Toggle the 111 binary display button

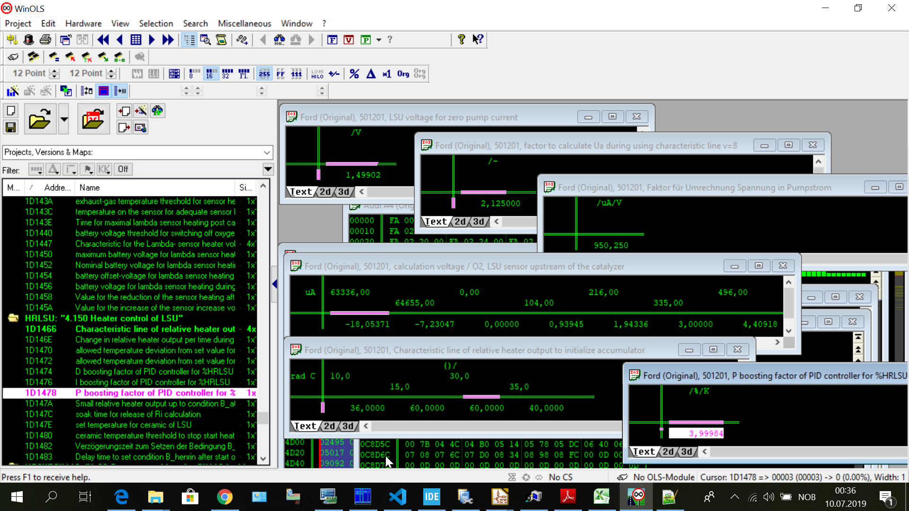pos(297,73)
